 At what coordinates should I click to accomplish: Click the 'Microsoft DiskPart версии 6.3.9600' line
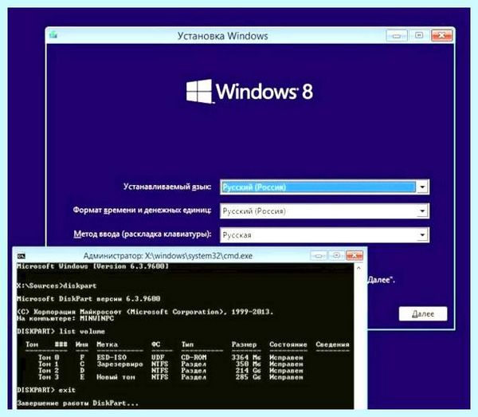tap(88, 299)
